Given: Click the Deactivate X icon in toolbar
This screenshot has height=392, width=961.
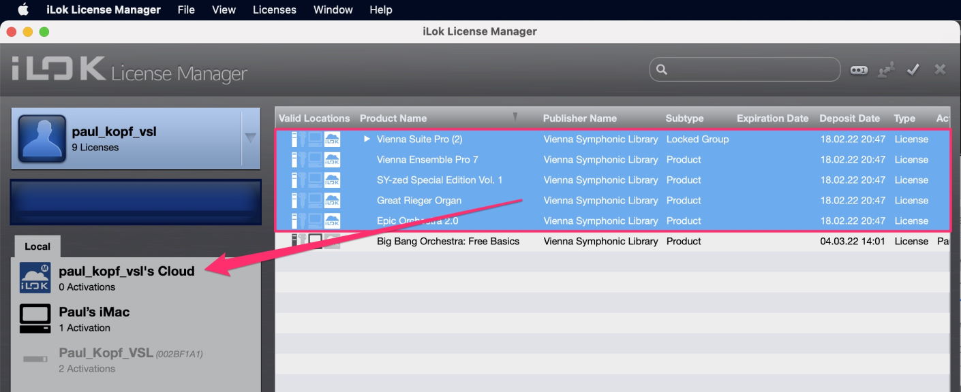Looking at the screenshot, I should pos(940,69).
